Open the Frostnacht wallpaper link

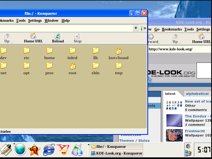(x=195, y=131)
